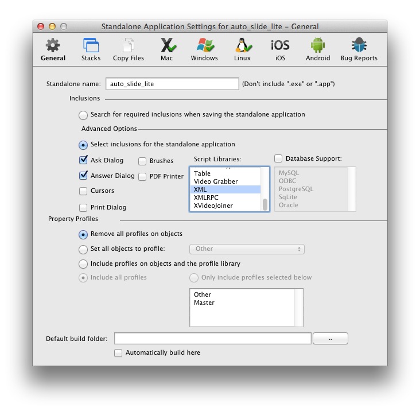Enable the Brushes checkbox
420x411 pixels.
pyautogui.click(x=142, y=161)
